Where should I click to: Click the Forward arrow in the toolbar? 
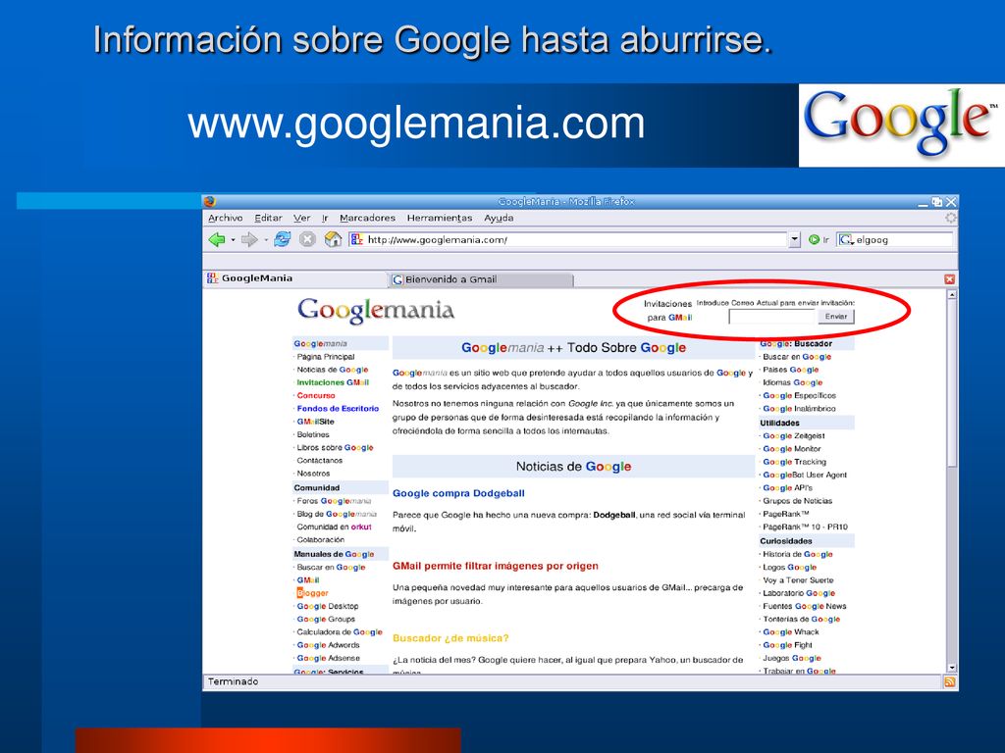[x=248, y=240]
